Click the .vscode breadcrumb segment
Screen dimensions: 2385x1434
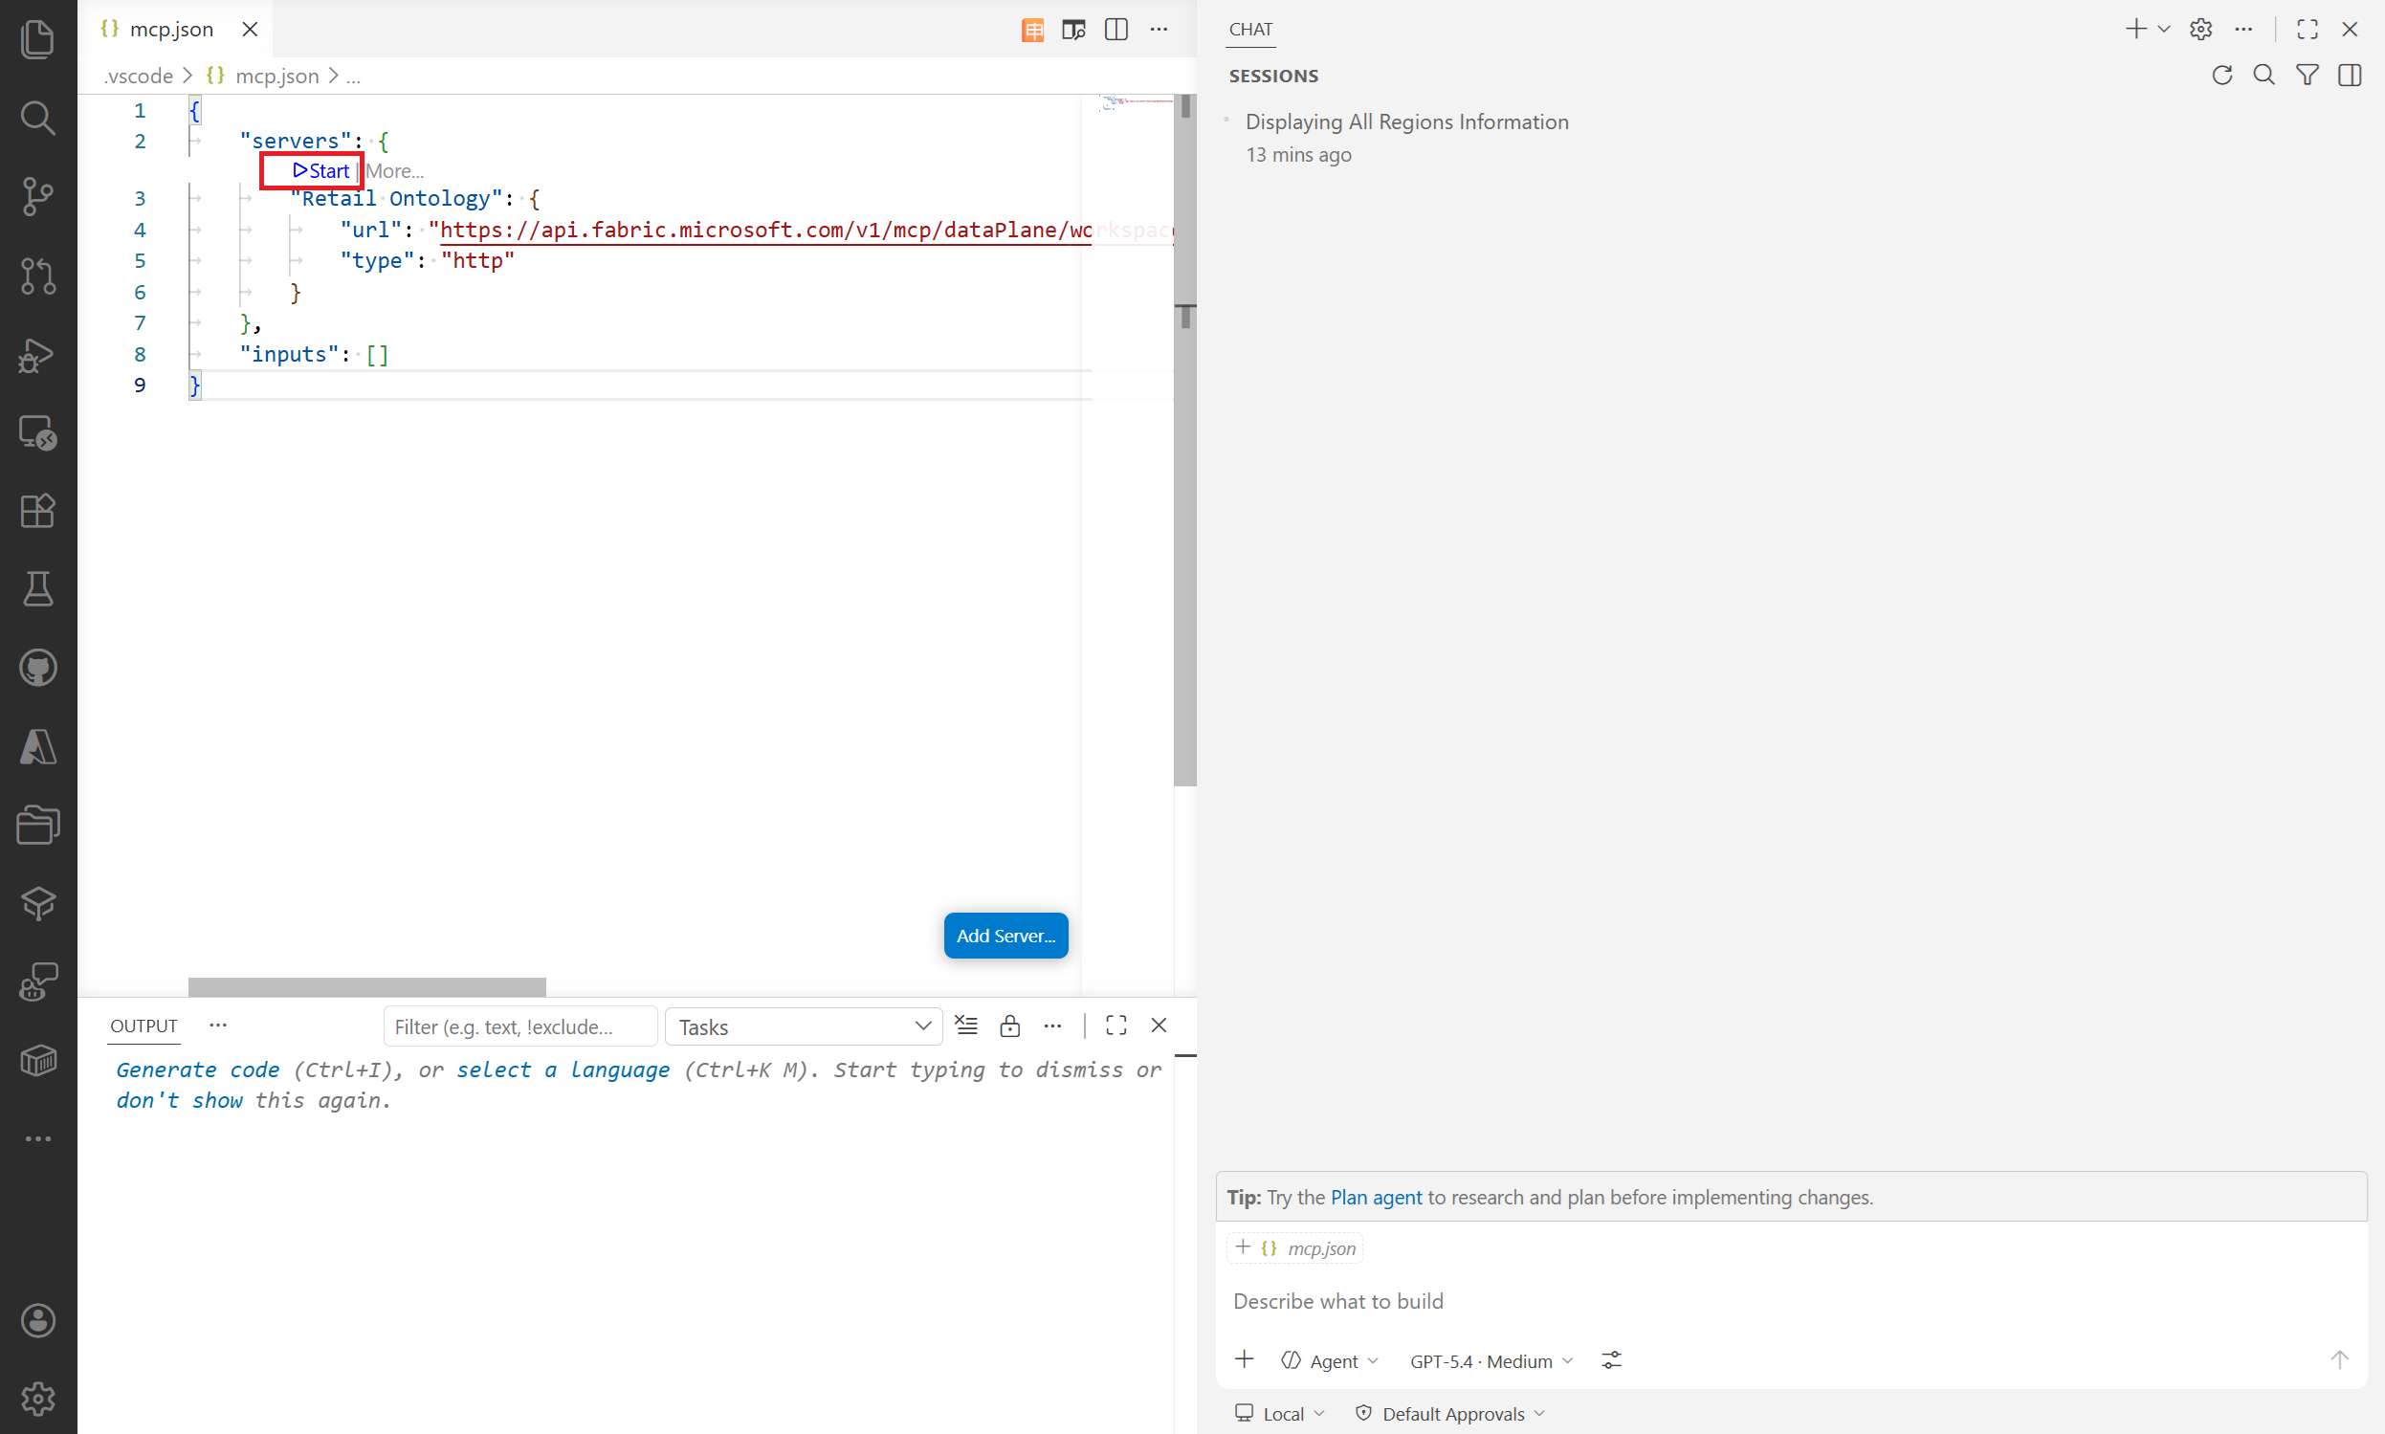click(x=138, y=76)
